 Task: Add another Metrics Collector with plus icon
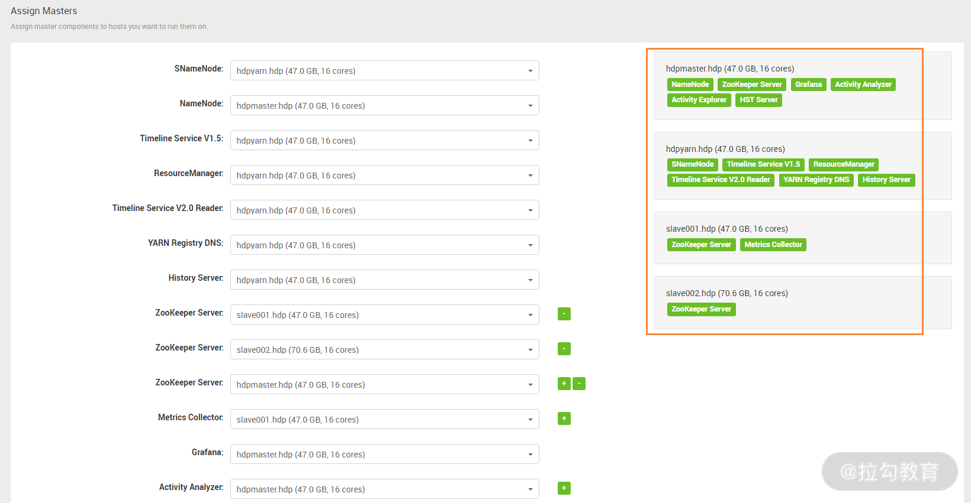tap(564, 418)
